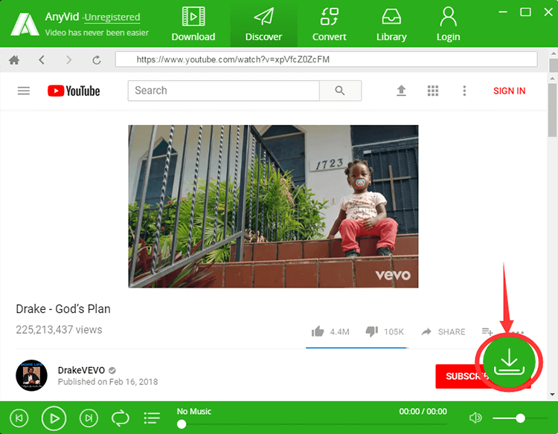Open the Login section
The height and width of the screenshot is (434, 558).
[x=448, y=25]
